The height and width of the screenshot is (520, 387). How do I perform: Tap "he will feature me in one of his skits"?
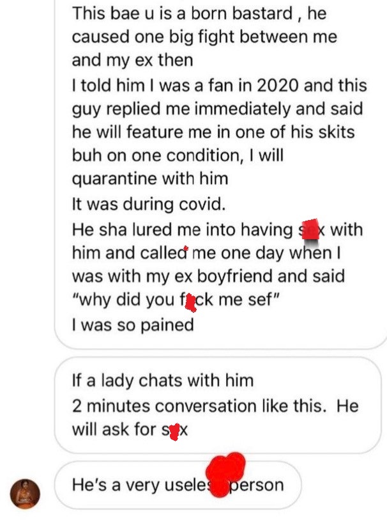pyautogui.click(x=213, y=132)
